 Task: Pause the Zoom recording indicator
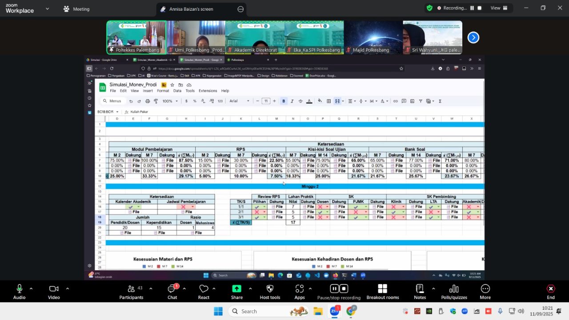point(472,8)
